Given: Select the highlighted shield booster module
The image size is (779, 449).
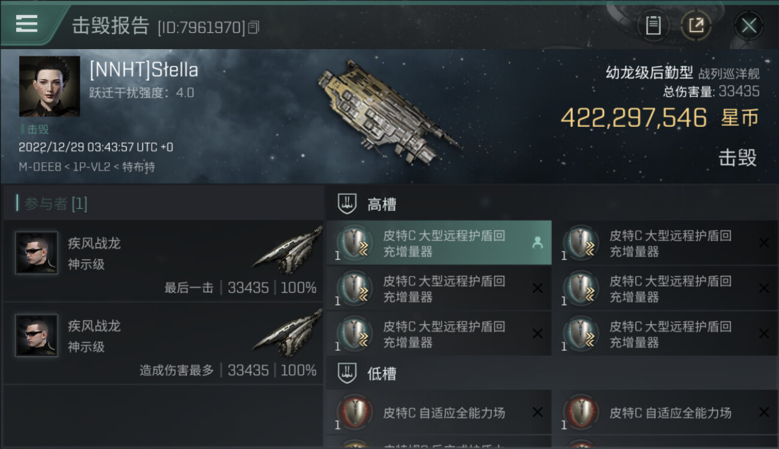Looking at the screenshot, I should point(439,243).
